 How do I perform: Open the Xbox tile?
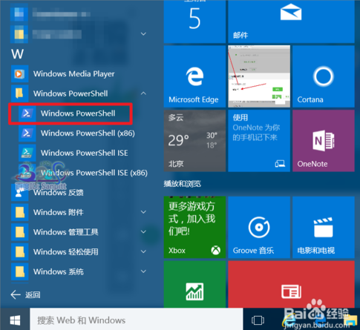click(x=194, y=227)
